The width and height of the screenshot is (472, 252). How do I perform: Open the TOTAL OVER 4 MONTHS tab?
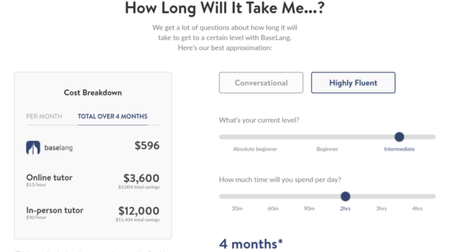point(113,116)
